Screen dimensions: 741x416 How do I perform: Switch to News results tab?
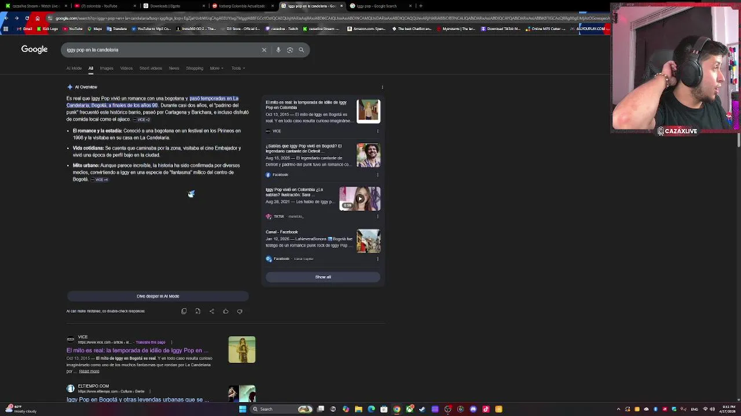click(x=174, y=68)
